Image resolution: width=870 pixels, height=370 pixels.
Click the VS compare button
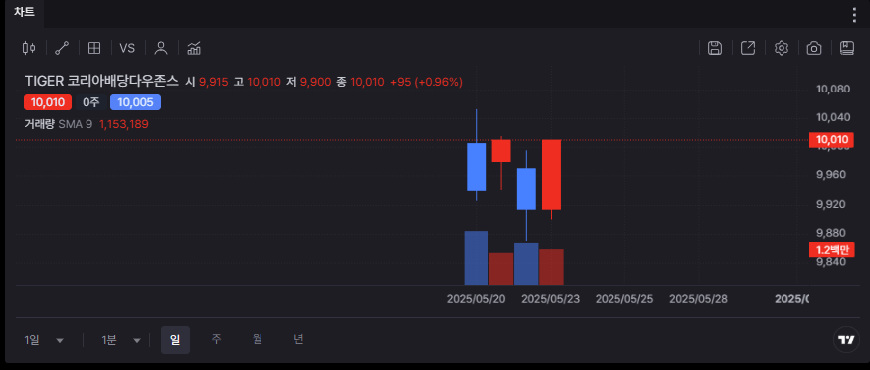(x=127, y=48)
